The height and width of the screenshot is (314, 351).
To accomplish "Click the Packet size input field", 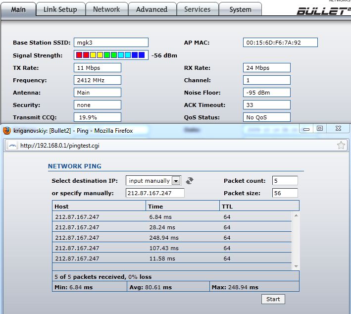I will (285, 193).
